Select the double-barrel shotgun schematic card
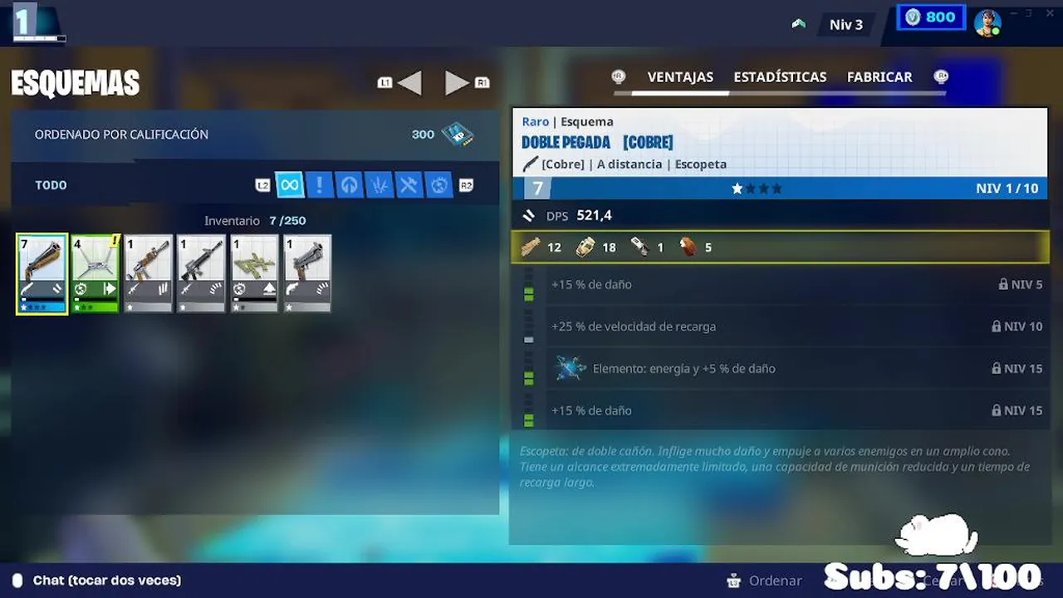1063x598 pixels. point(42,274)
